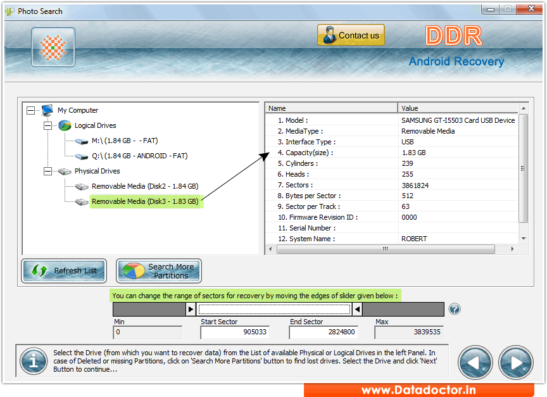
Task: Click the '4. Capacity(size) :' row
Action: tap(391, 153)
